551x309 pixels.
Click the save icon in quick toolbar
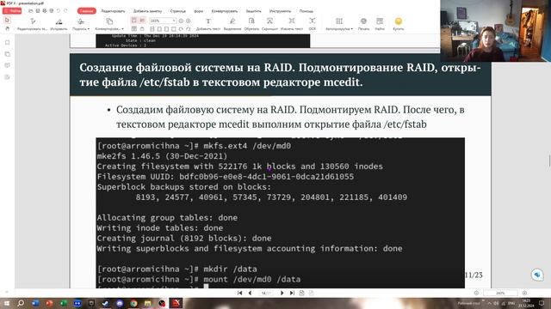pos(38,11)
